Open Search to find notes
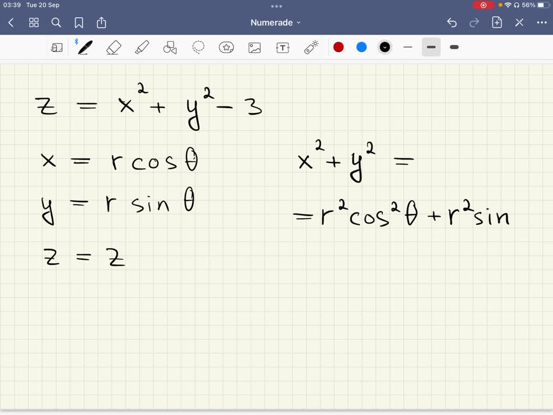This screenshot has width=553, height=415. click(x=56, y=22)
